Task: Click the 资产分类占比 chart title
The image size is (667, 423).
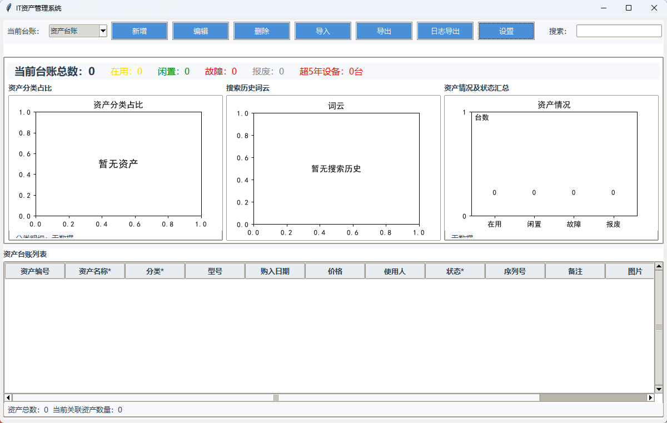Action: 118,104
